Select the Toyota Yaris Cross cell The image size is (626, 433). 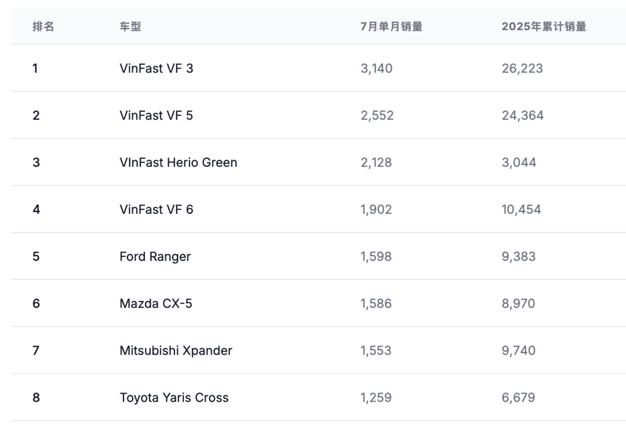click(174, 398)
